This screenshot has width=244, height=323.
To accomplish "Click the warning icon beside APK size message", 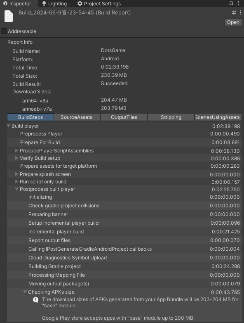I will point(36,300).
